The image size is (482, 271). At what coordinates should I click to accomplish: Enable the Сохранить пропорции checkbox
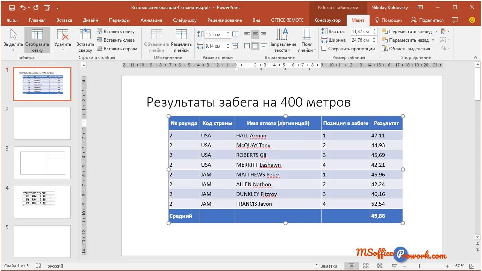pyautogui.click(x=324, y=48)
